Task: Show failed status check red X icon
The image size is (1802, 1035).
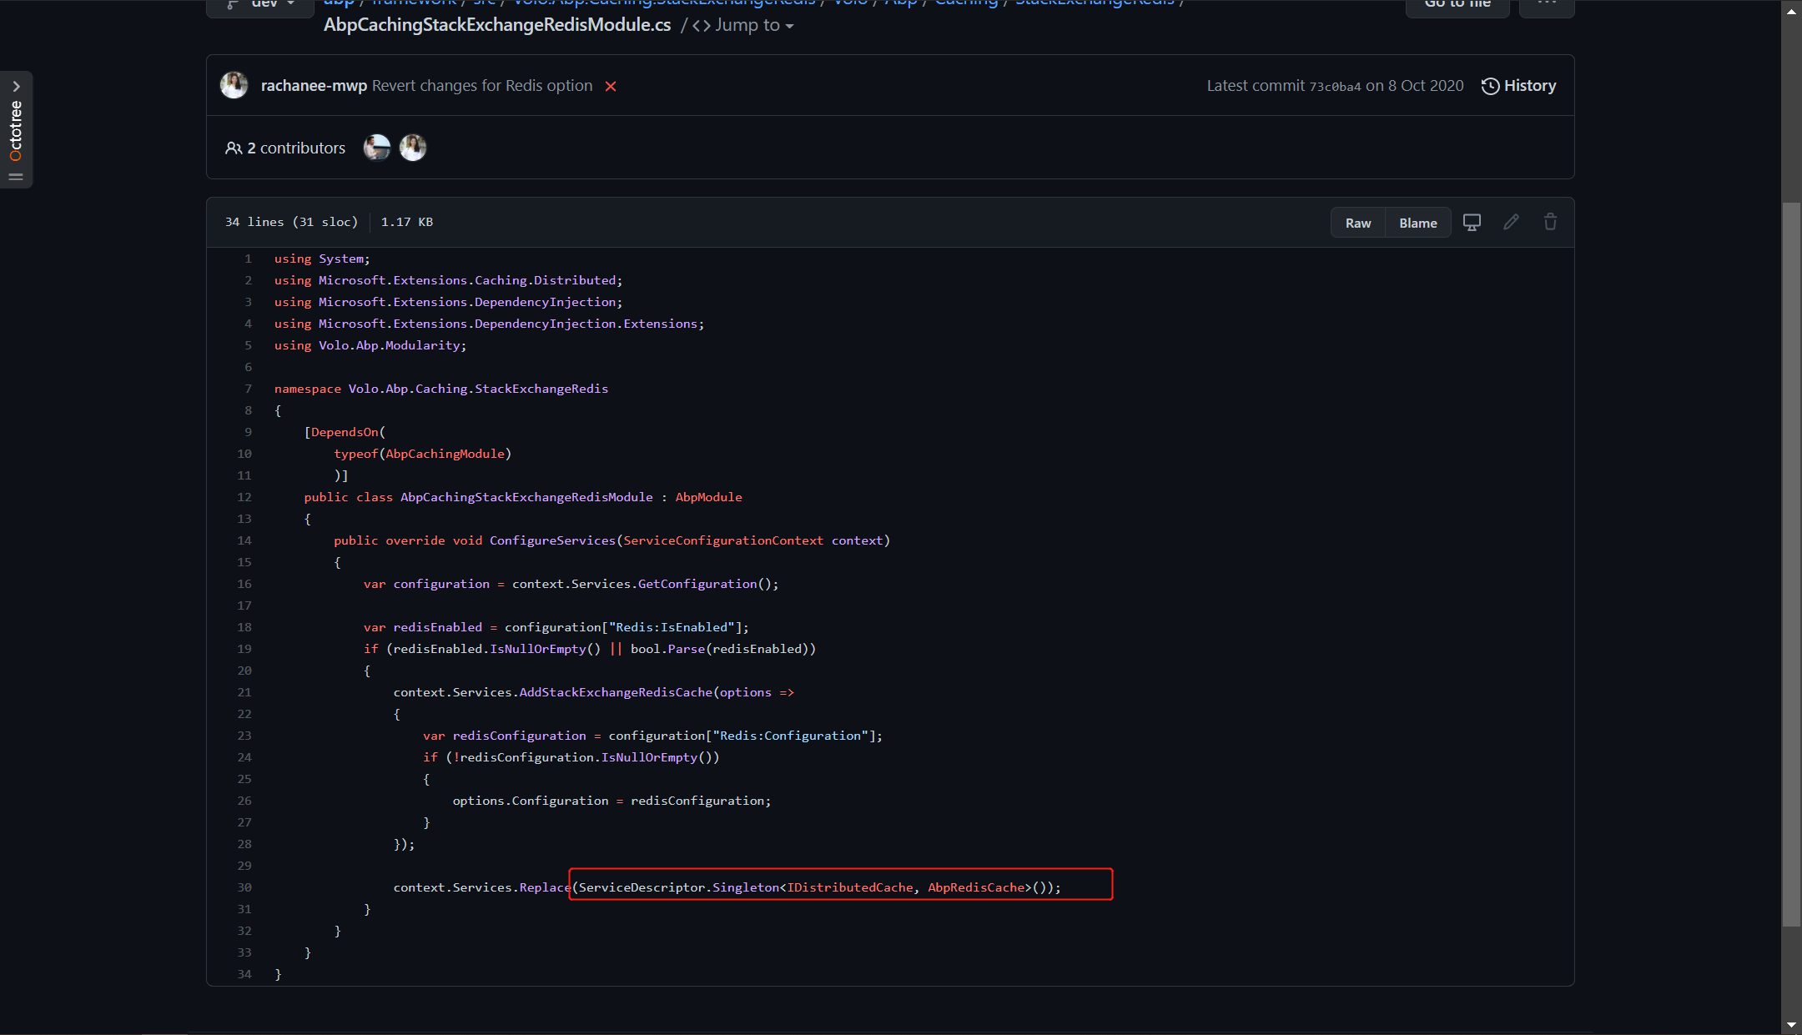Action: coord(611,87)
